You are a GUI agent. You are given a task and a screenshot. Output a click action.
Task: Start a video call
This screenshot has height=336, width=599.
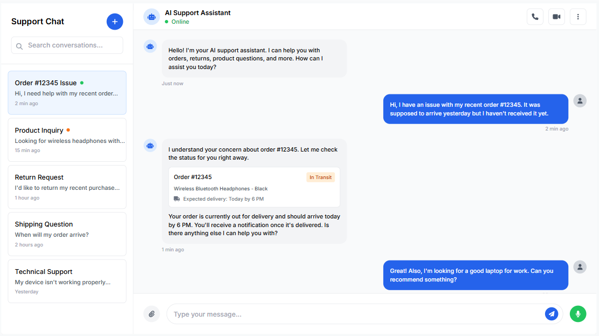point(556,17)
